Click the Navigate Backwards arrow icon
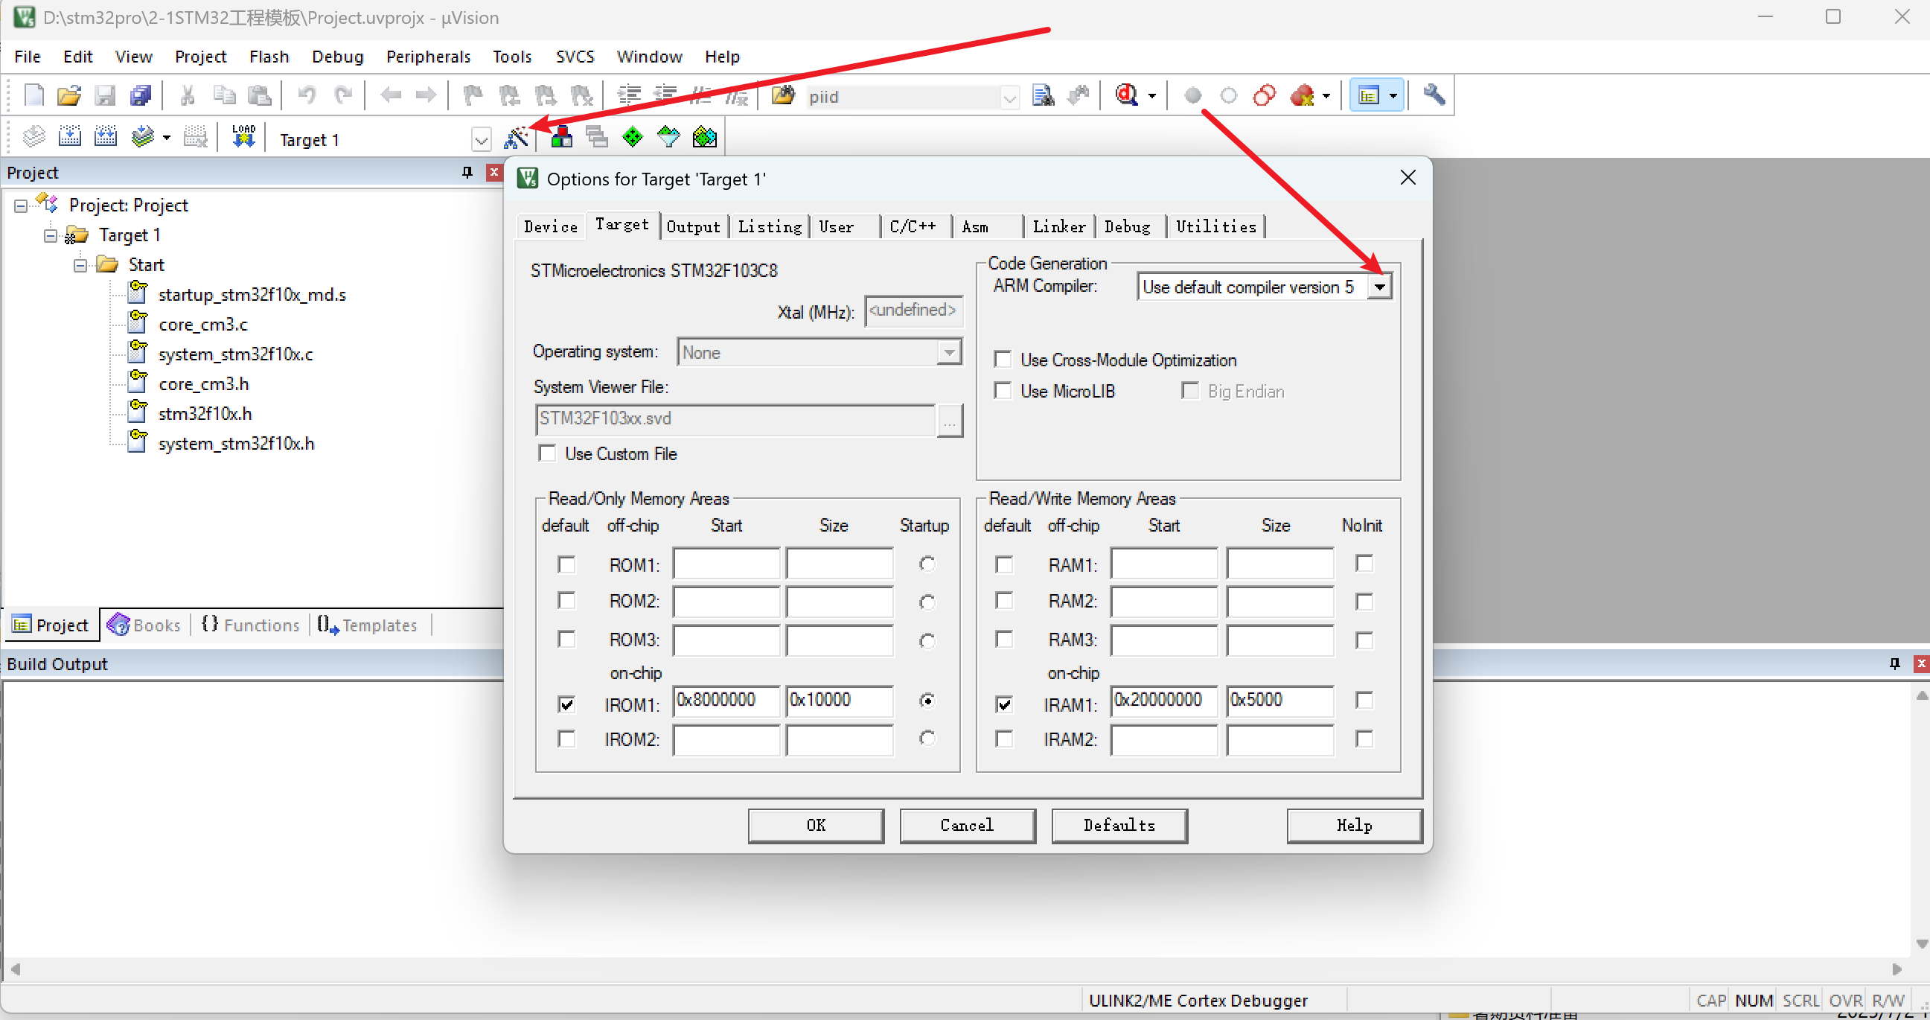1930x1020 pixels. click(390, 96)
